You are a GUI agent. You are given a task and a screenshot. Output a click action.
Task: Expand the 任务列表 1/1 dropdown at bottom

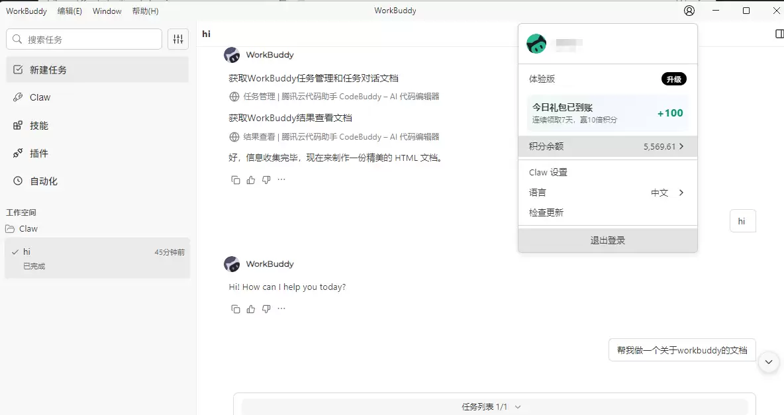[490, 406]
